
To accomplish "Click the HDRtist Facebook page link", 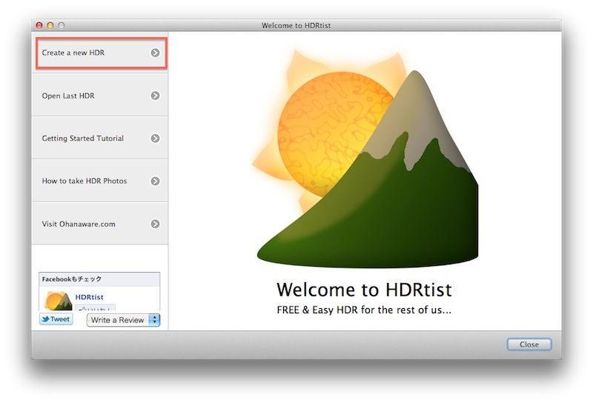I will [89, 297].
